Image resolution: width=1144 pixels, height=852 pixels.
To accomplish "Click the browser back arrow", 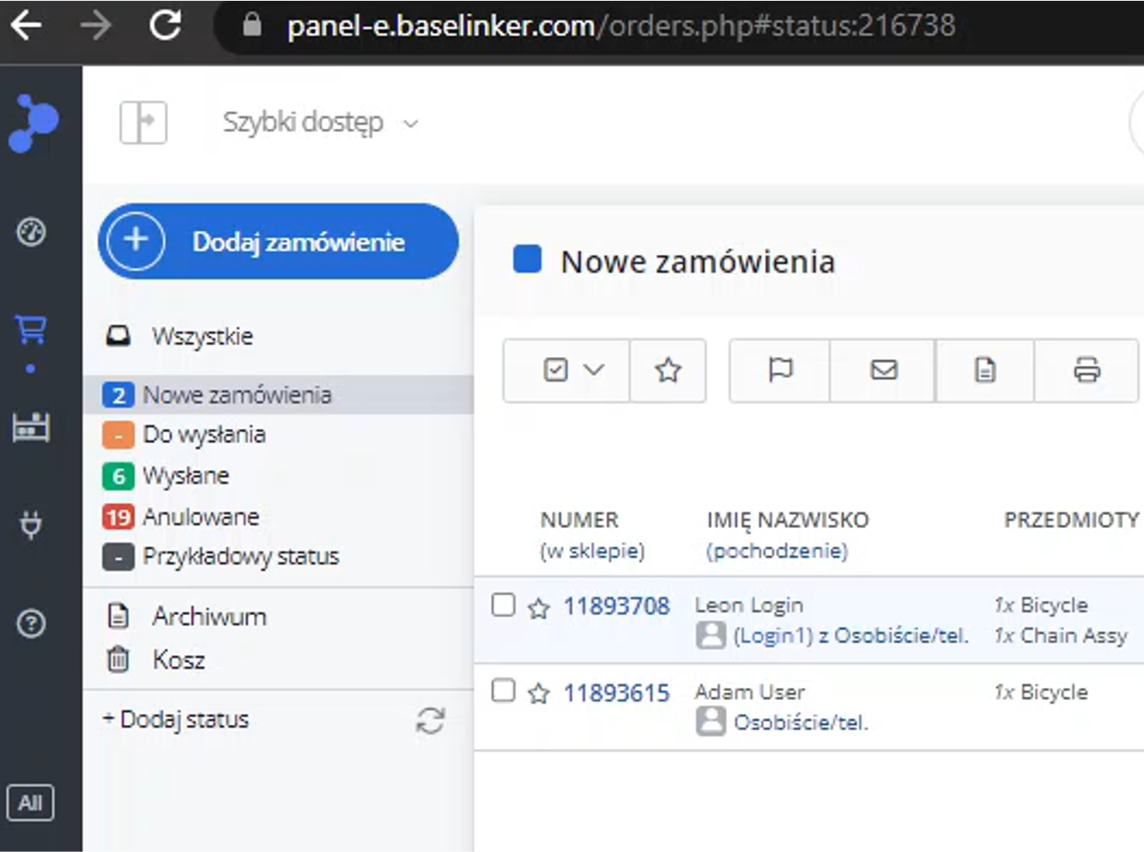I will 27,25.
